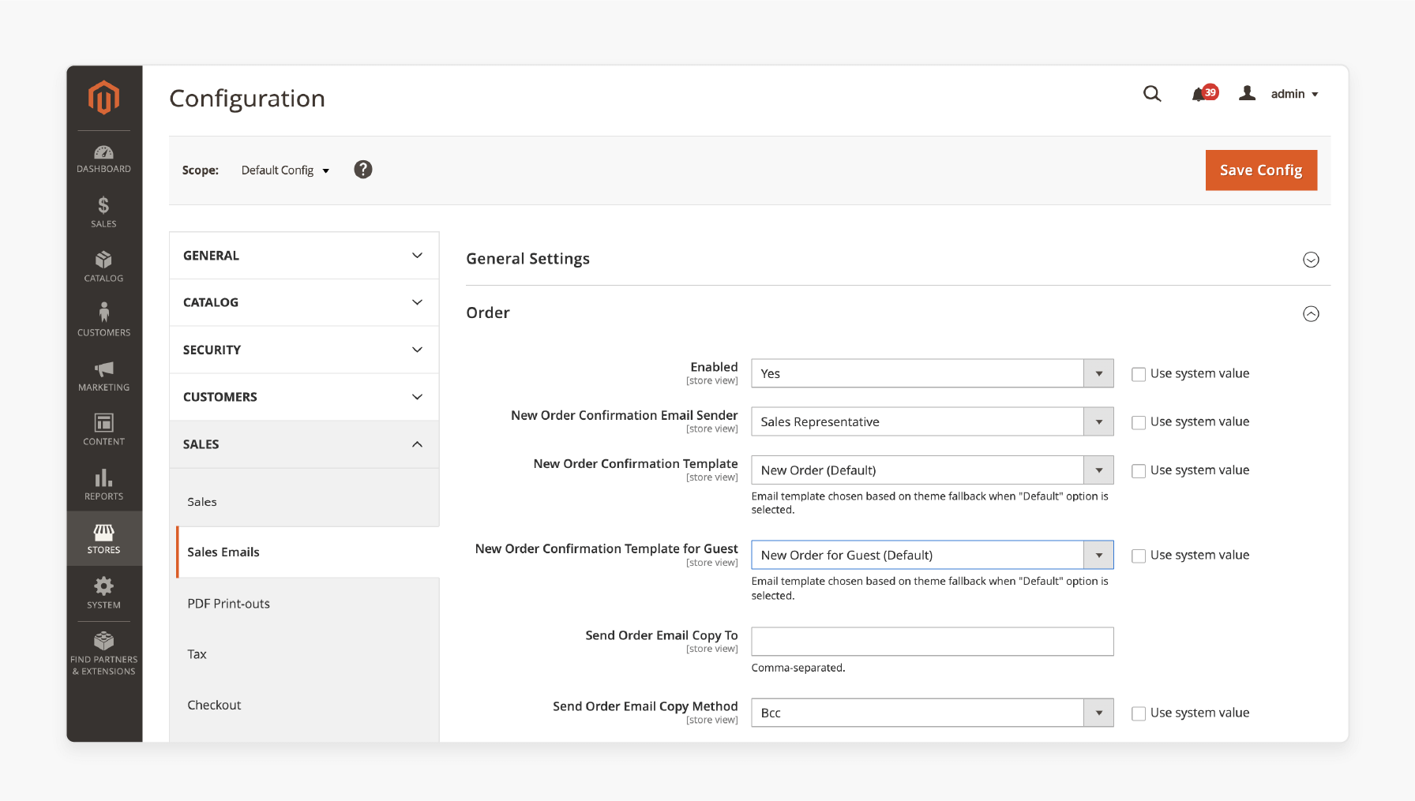Open the Default Config scope dropdown

(x=285, y=170)
